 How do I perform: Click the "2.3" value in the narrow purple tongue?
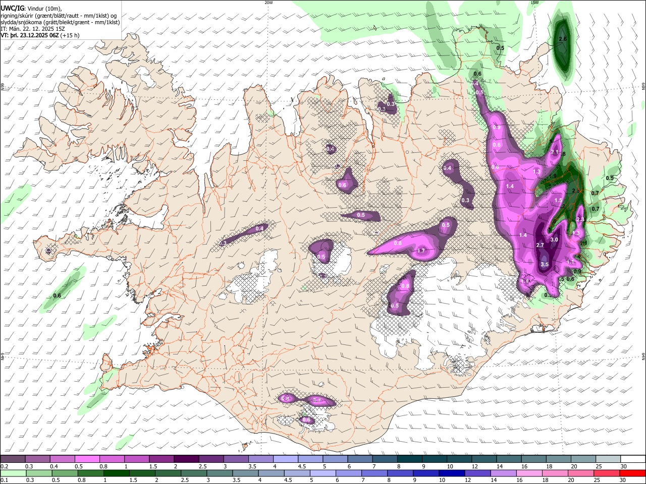click(x=580, y=219)
